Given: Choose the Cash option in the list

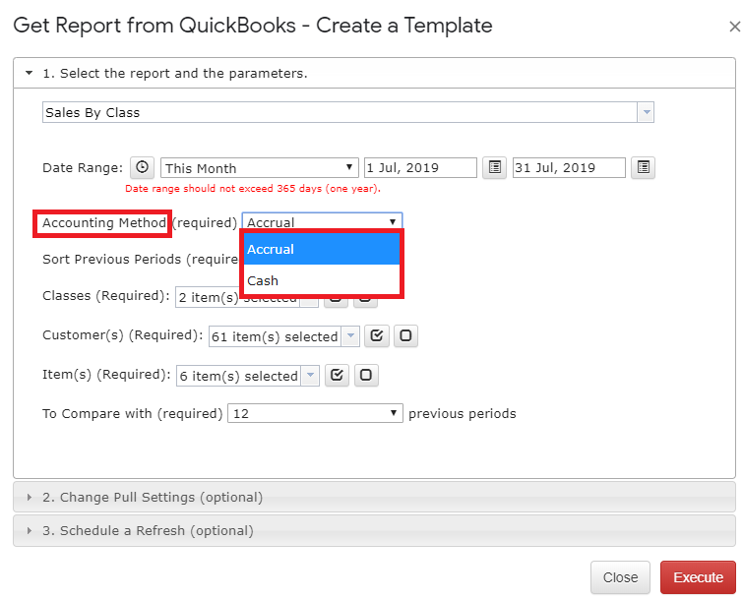Looking at the screenshot, I should [x=322, y=280].
